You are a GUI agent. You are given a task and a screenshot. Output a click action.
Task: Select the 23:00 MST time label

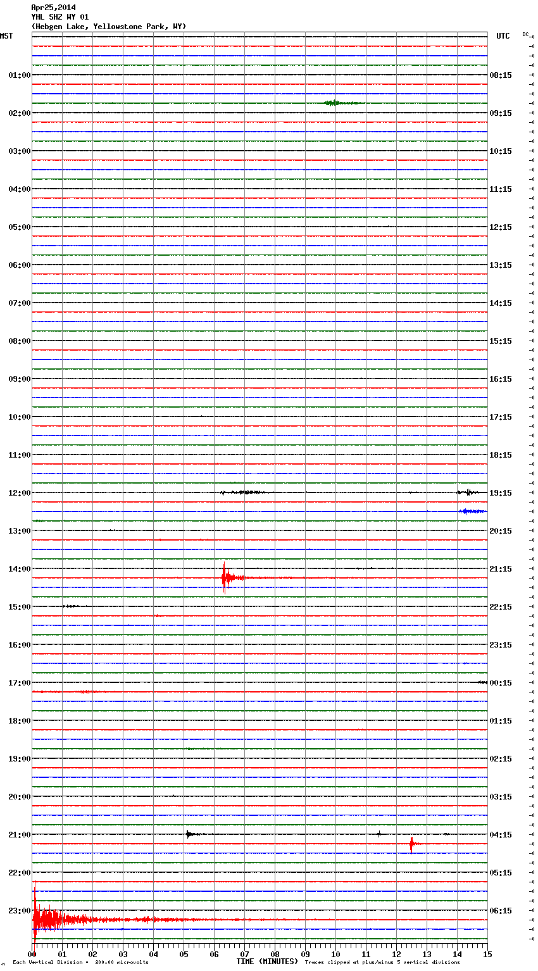pyautogui.click(x=19, y=911)
